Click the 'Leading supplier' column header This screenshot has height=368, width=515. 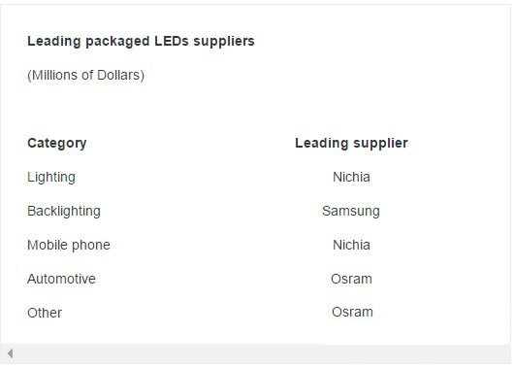tap(351, 144)
